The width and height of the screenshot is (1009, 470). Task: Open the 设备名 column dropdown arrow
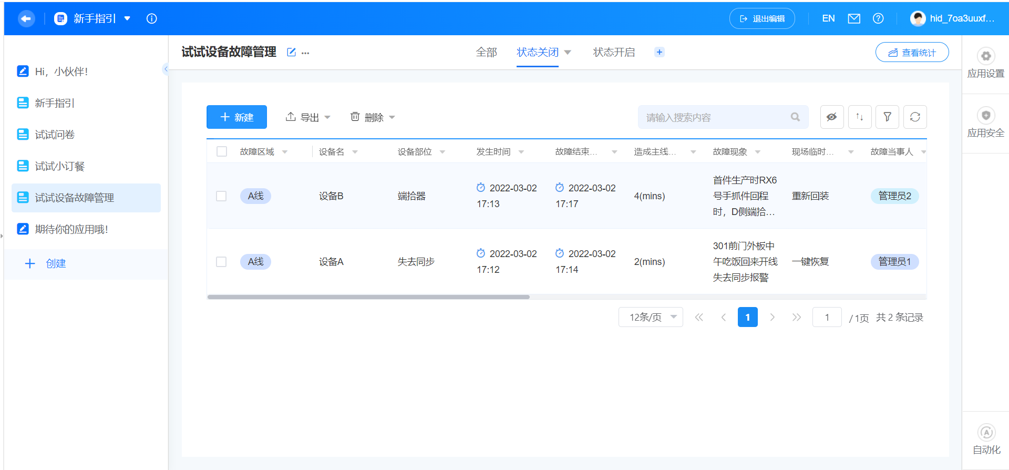[x=355, y=152]
